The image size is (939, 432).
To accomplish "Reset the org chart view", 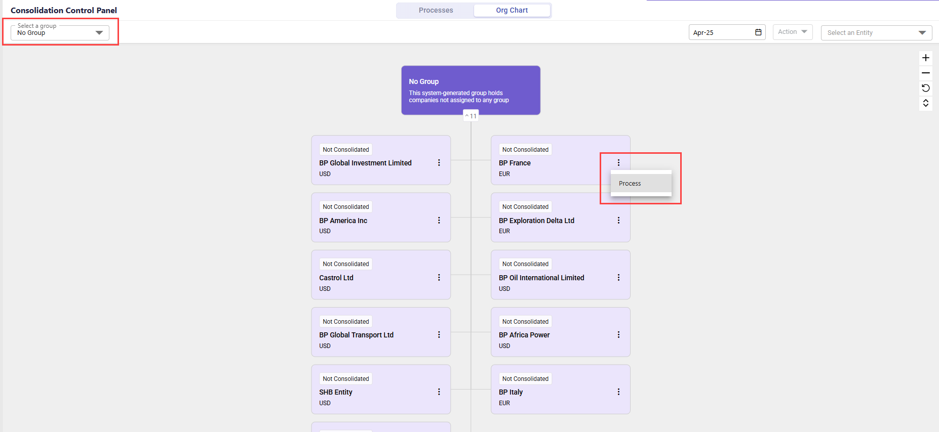I will (925, 88).
